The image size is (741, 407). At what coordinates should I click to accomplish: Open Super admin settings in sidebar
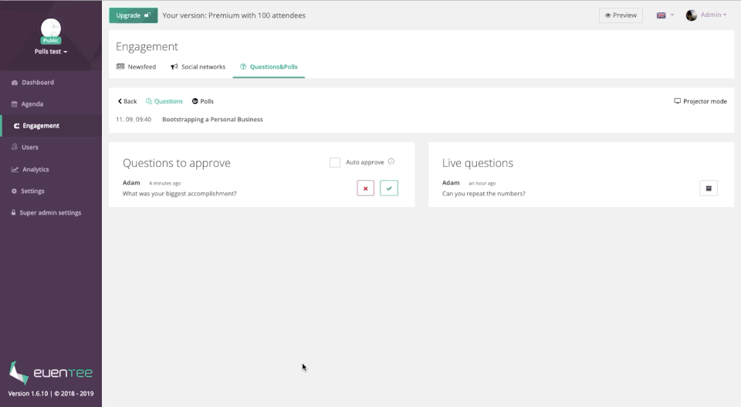pyautogui.click(x=50, y=212)
